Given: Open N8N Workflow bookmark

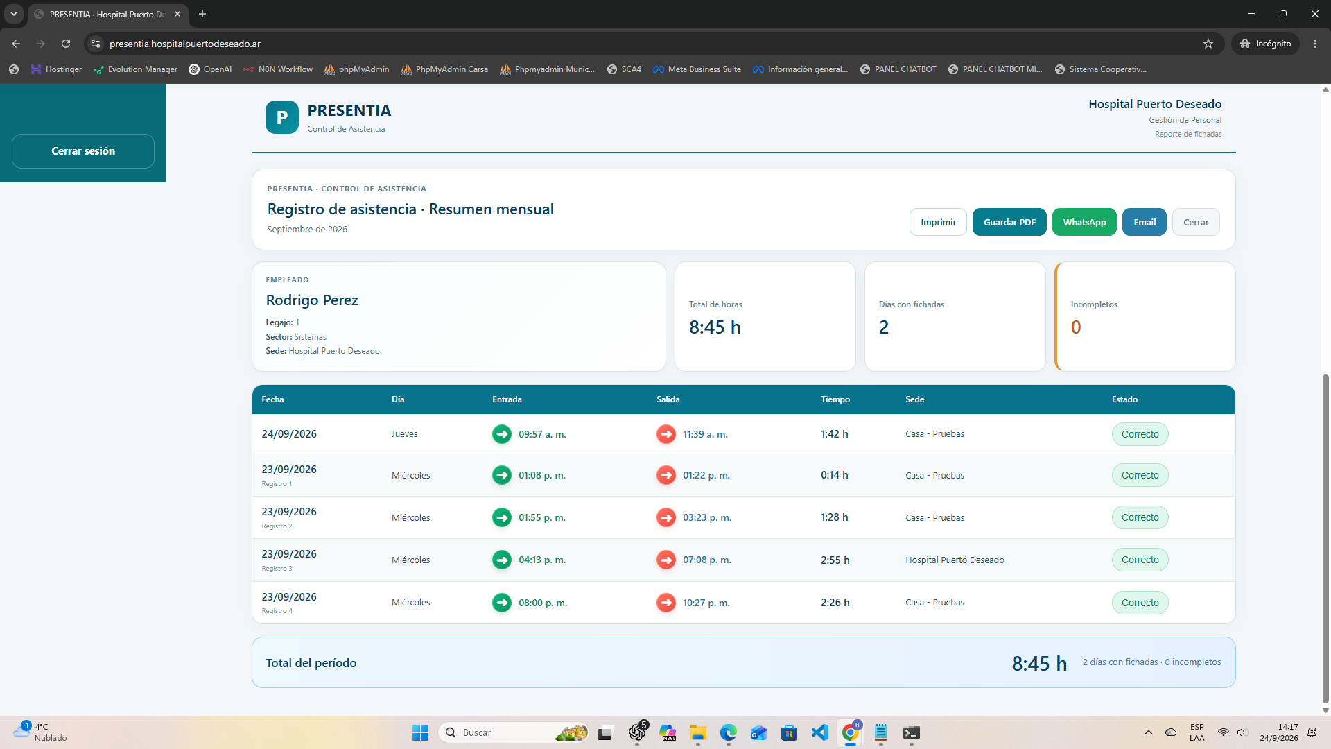Looking at the screenshot, I should tap(278, 69).
